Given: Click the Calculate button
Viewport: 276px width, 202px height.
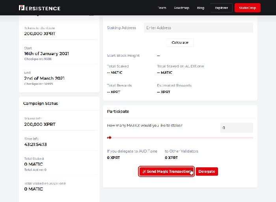Looking at the screenshot, I should pos(180,43).
